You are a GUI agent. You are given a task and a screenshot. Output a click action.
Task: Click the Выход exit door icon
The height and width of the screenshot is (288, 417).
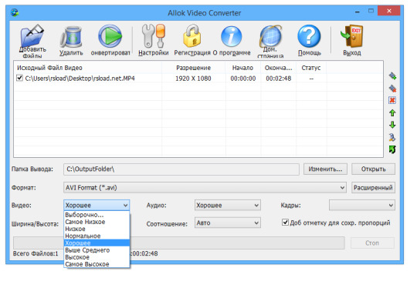coord(351,36)
